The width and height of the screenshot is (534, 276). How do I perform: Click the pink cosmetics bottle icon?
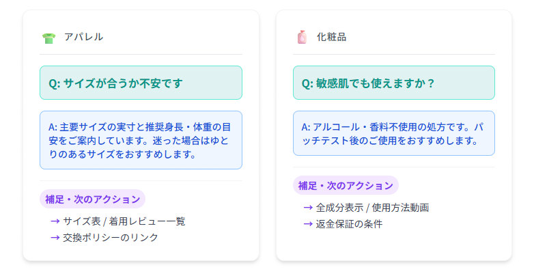pyautogui.click(x=302, y=38)
